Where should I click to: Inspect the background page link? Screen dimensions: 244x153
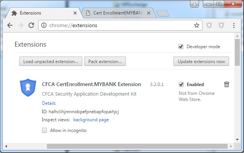point(91,120)
